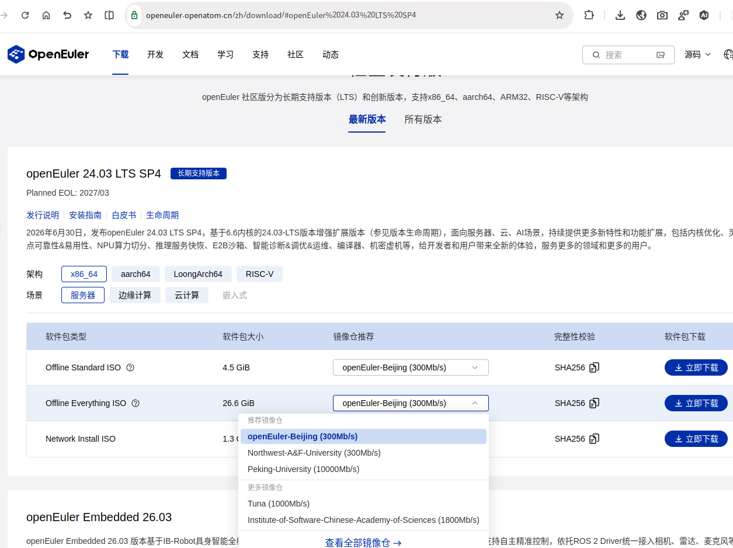
Task: Reload the page with the refresh icon
Action: [25, 15]
